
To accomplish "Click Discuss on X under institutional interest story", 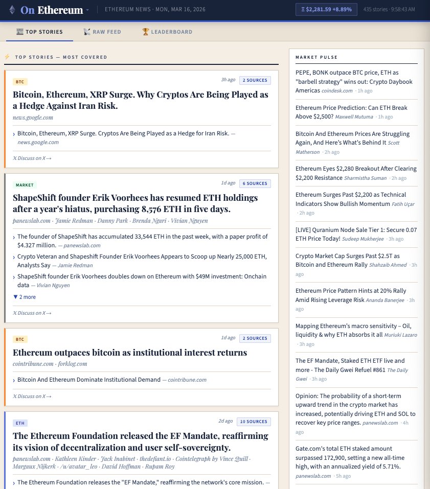I will 32,396.
